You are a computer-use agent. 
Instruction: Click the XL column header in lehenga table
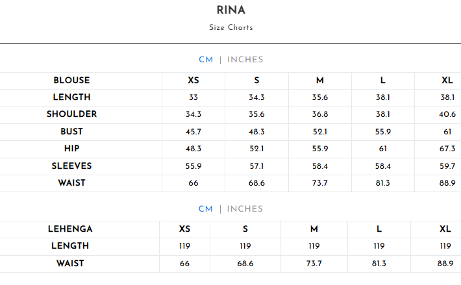(445, 229)
